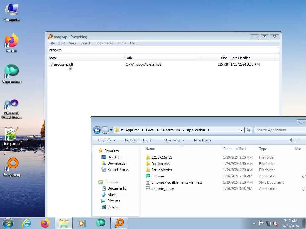Viewport: 306px width, 229px height.
Task: Select Favorites in the navigation pane
Action: point(111,151)
